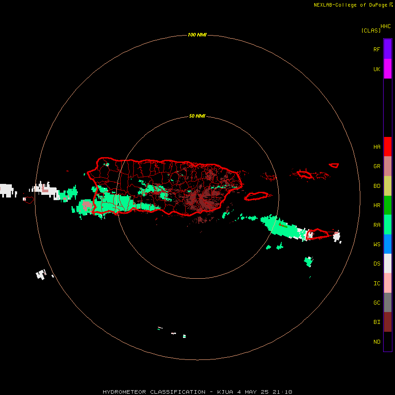This screenshot has width=395, height=395.
Task: Click the DS legend label
Action: click(x=377, y=264)
